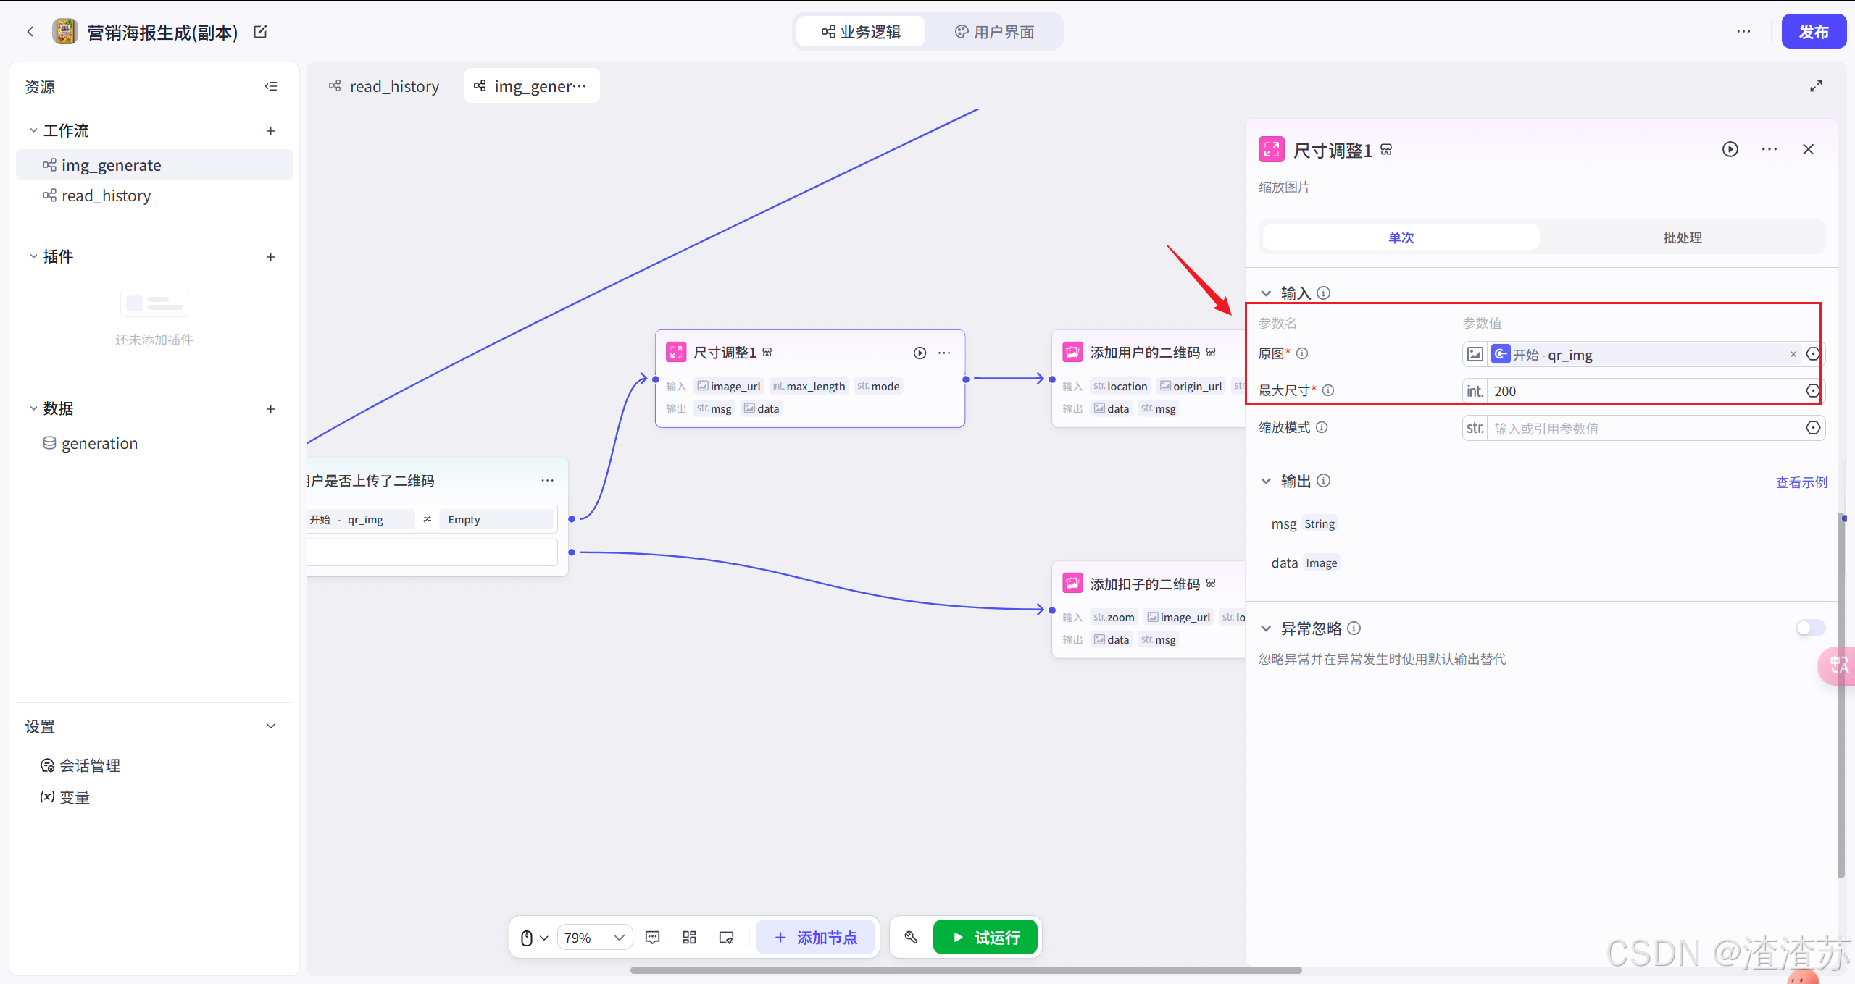Select 单次 mode option
This screenshot has width=1855, height=984.
click(1401, 237)
